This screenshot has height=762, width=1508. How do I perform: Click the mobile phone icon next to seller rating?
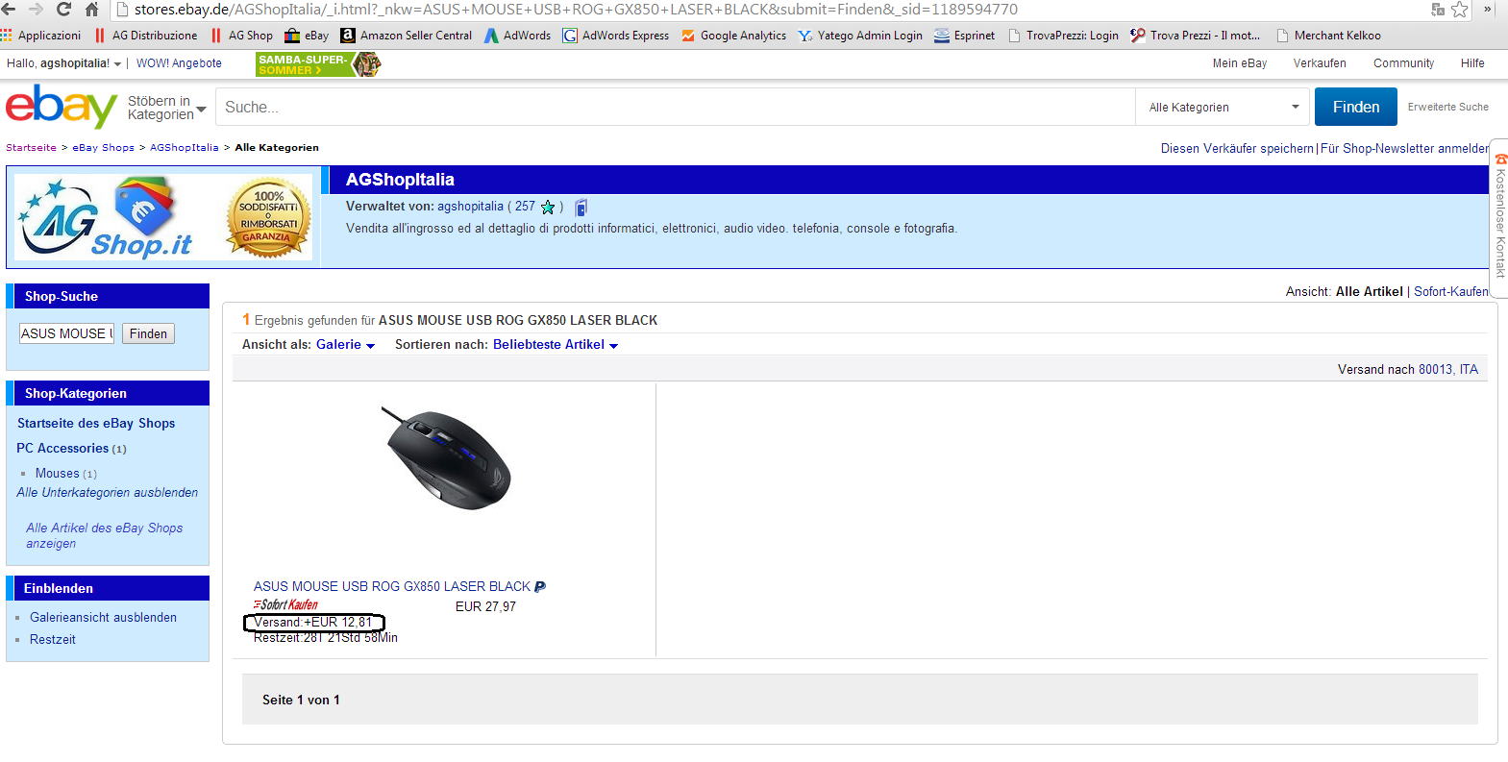tap(581, 207)
